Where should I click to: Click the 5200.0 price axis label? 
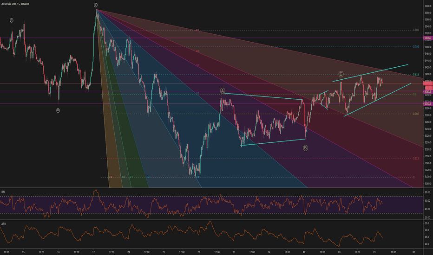pos(428,142)
